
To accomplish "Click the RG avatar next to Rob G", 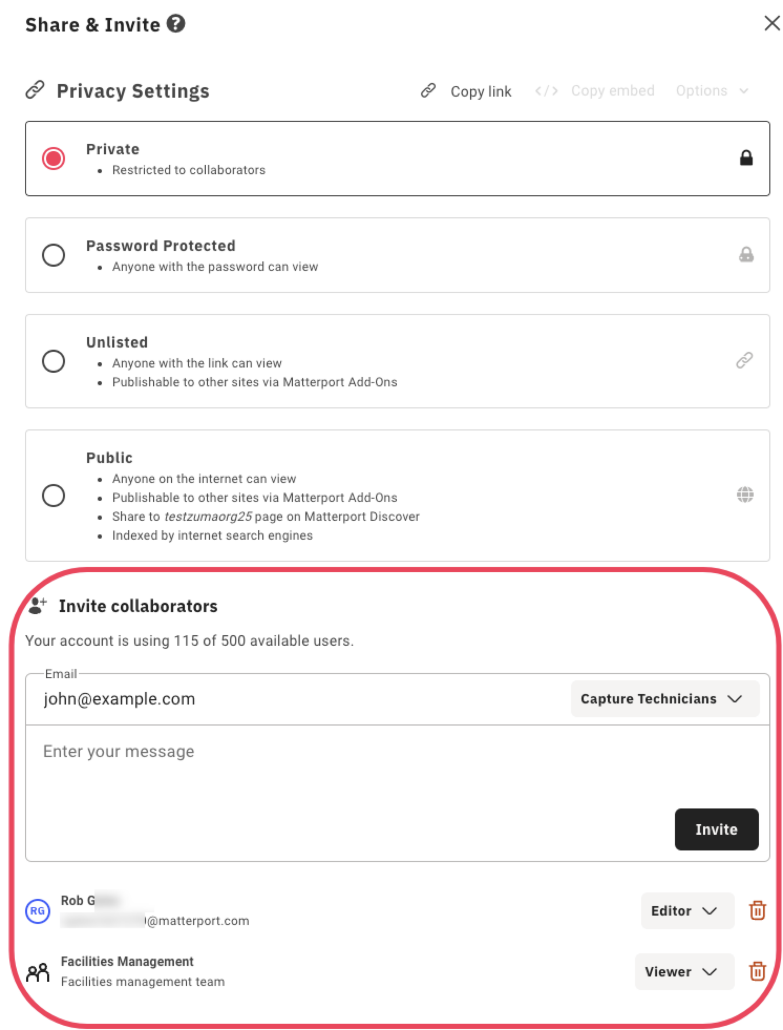I will 37,912.
